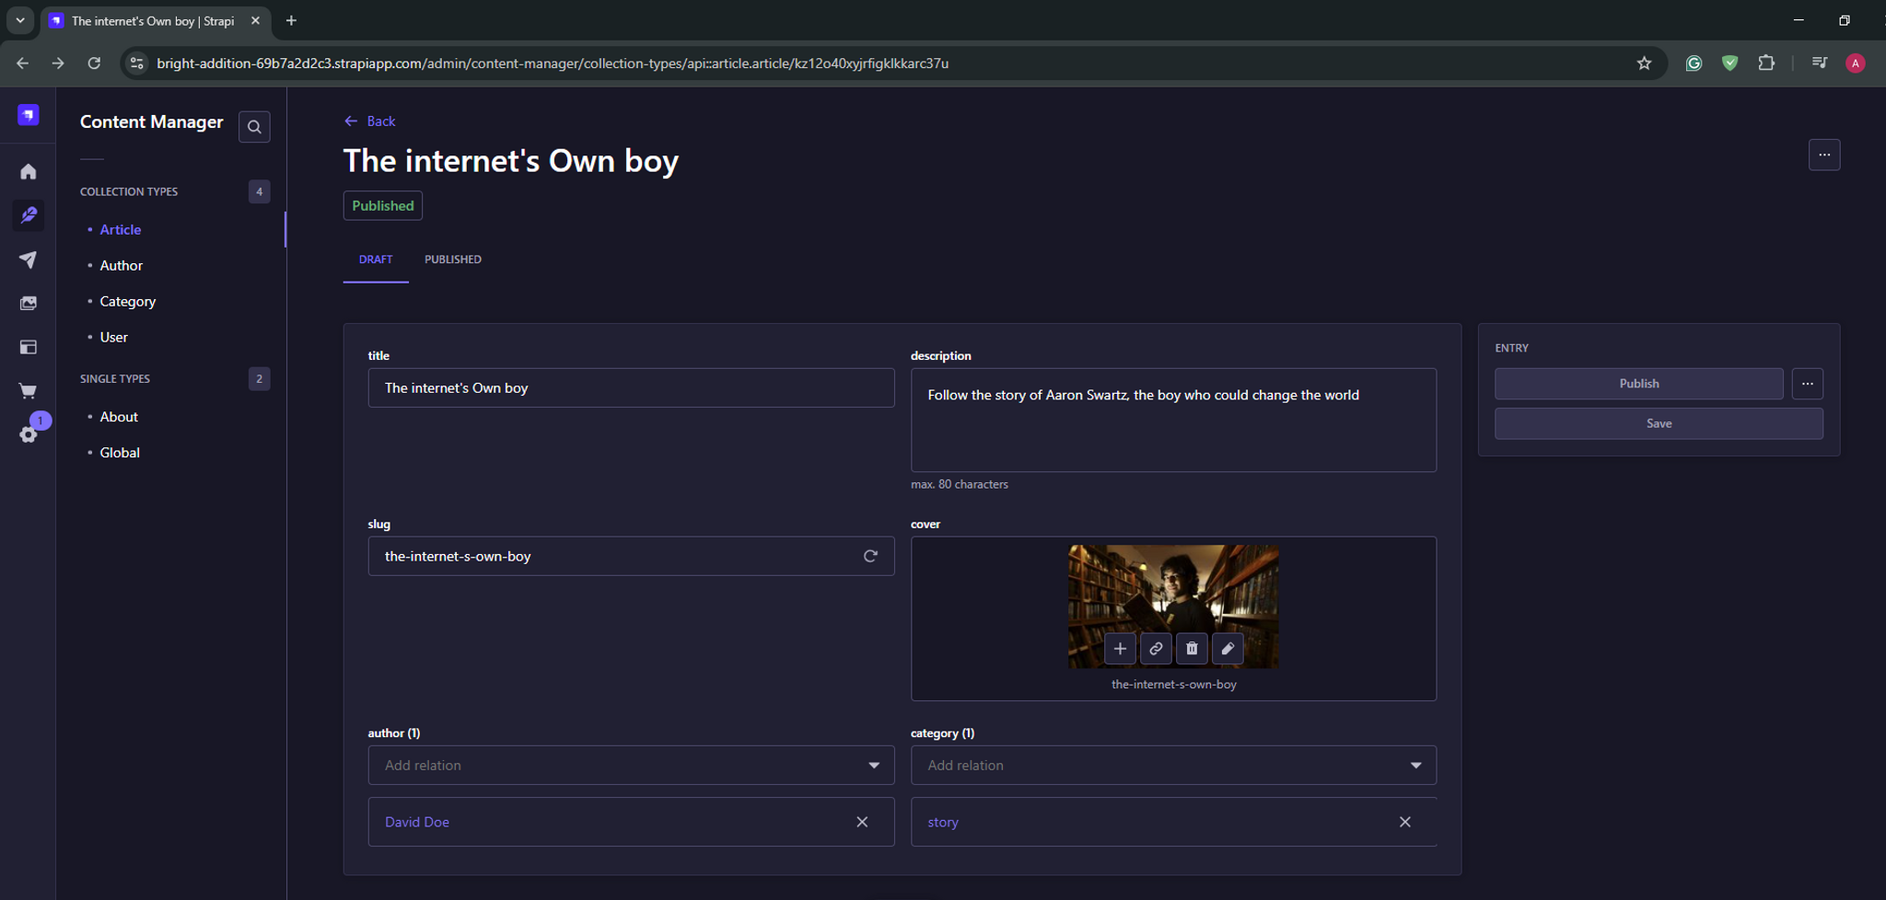Open browser extensions puzzle icon
This screenshot has height=900, width=1886.
(x=1766, y=63)
